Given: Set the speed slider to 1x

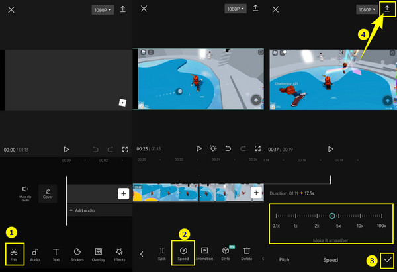Looking at the screenshot, I should coord(296,216).
